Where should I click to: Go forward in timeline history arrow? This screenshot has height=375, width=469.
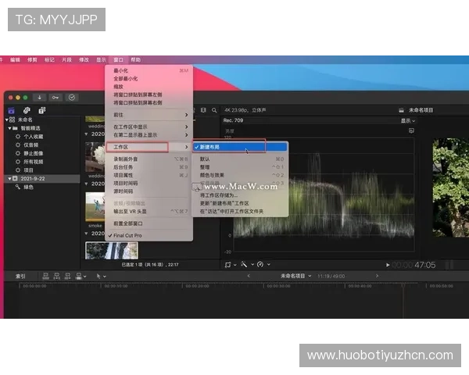click(x=378, y=276)
